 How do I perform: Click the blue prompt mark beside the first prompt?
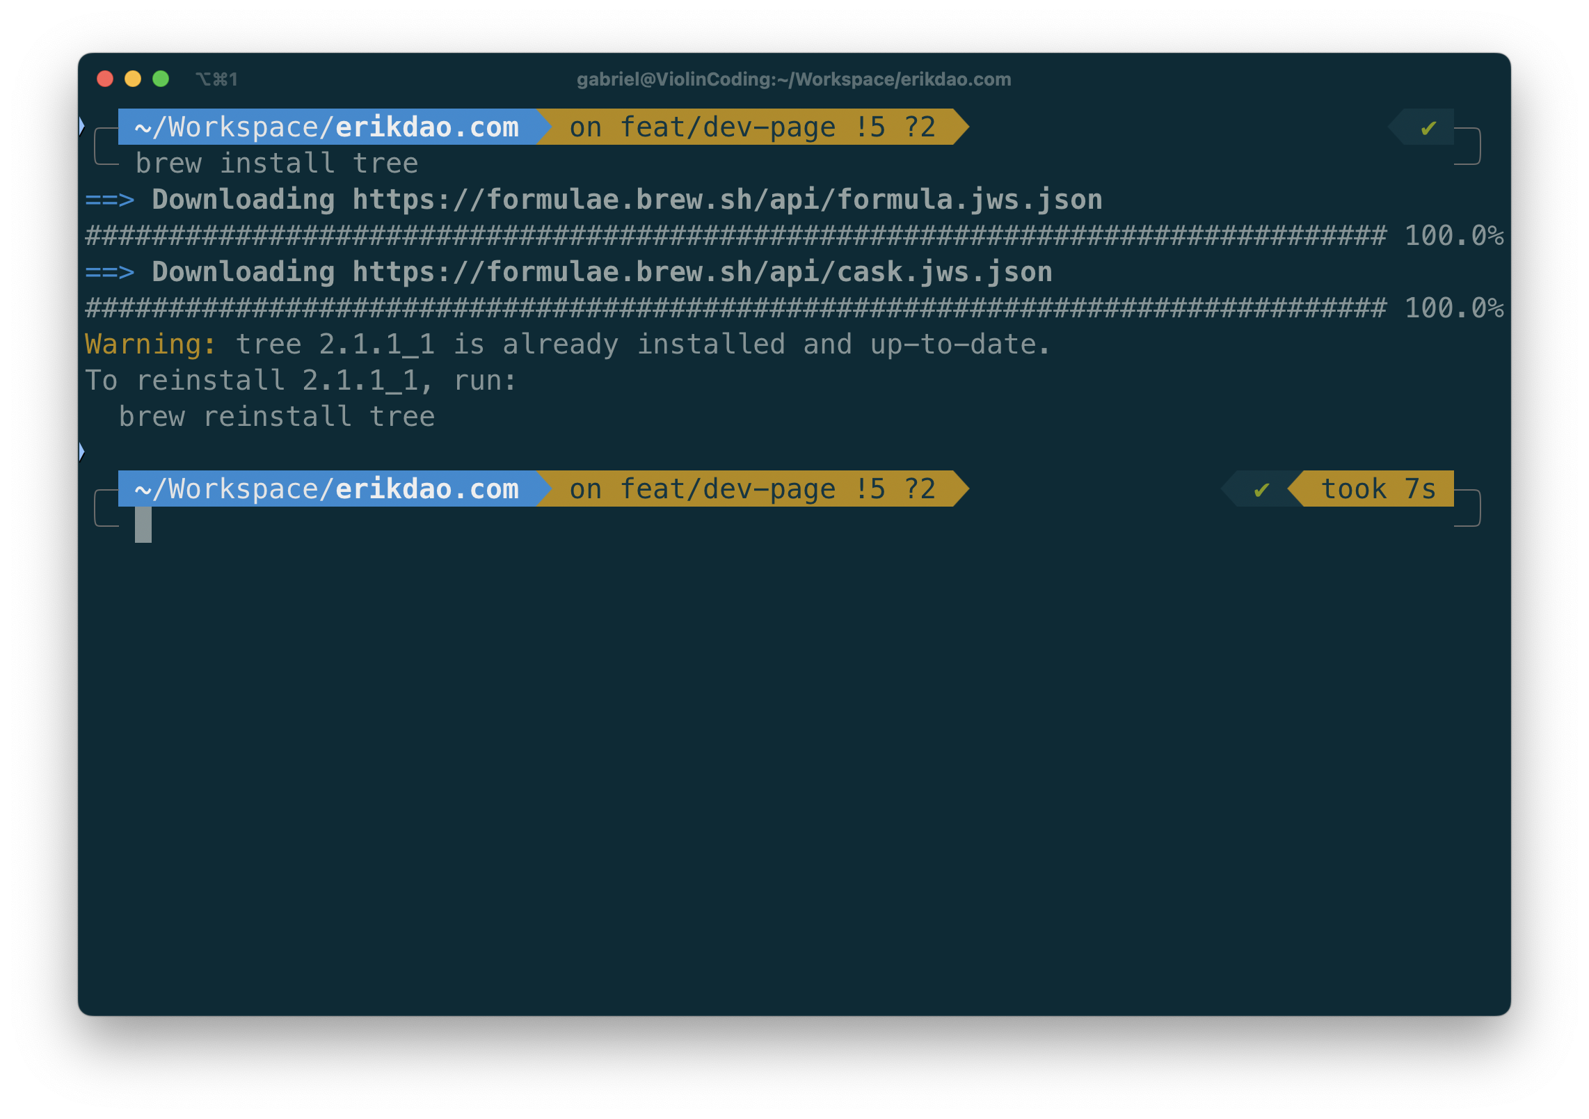coord(82,127)
